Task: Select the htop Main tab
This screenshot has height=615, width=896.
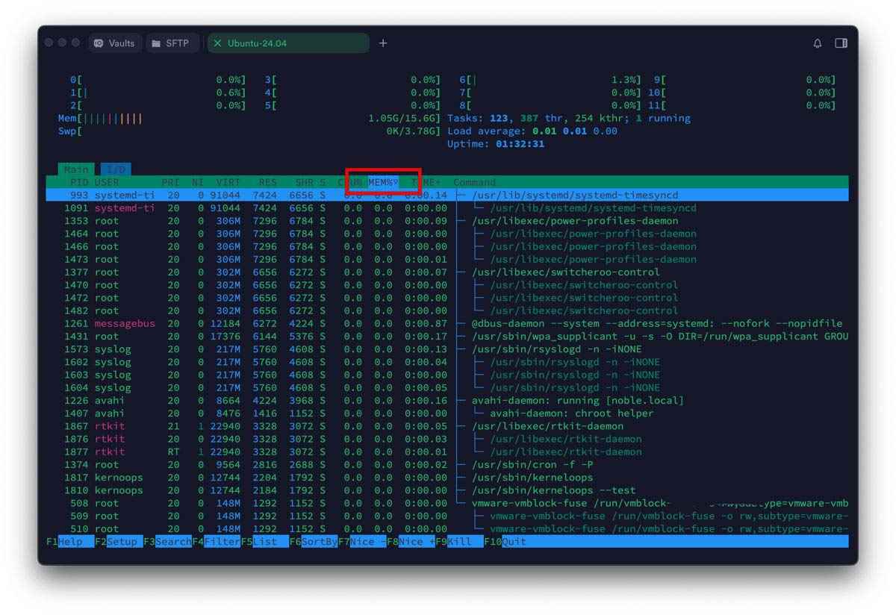Action: [x=76, y=169]
